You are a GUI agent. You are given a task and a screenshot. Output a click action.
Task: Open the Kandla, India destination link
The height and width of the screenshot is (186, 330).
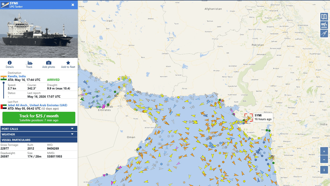[16, 76]
